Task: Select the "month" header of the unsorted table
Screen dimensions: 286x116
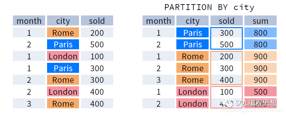Action: 29,20
